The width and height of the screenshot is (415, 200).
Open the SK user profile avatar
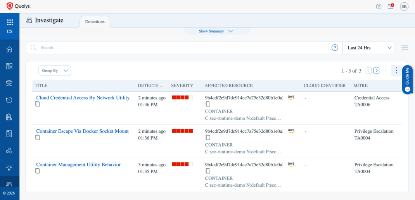point(404,7)
